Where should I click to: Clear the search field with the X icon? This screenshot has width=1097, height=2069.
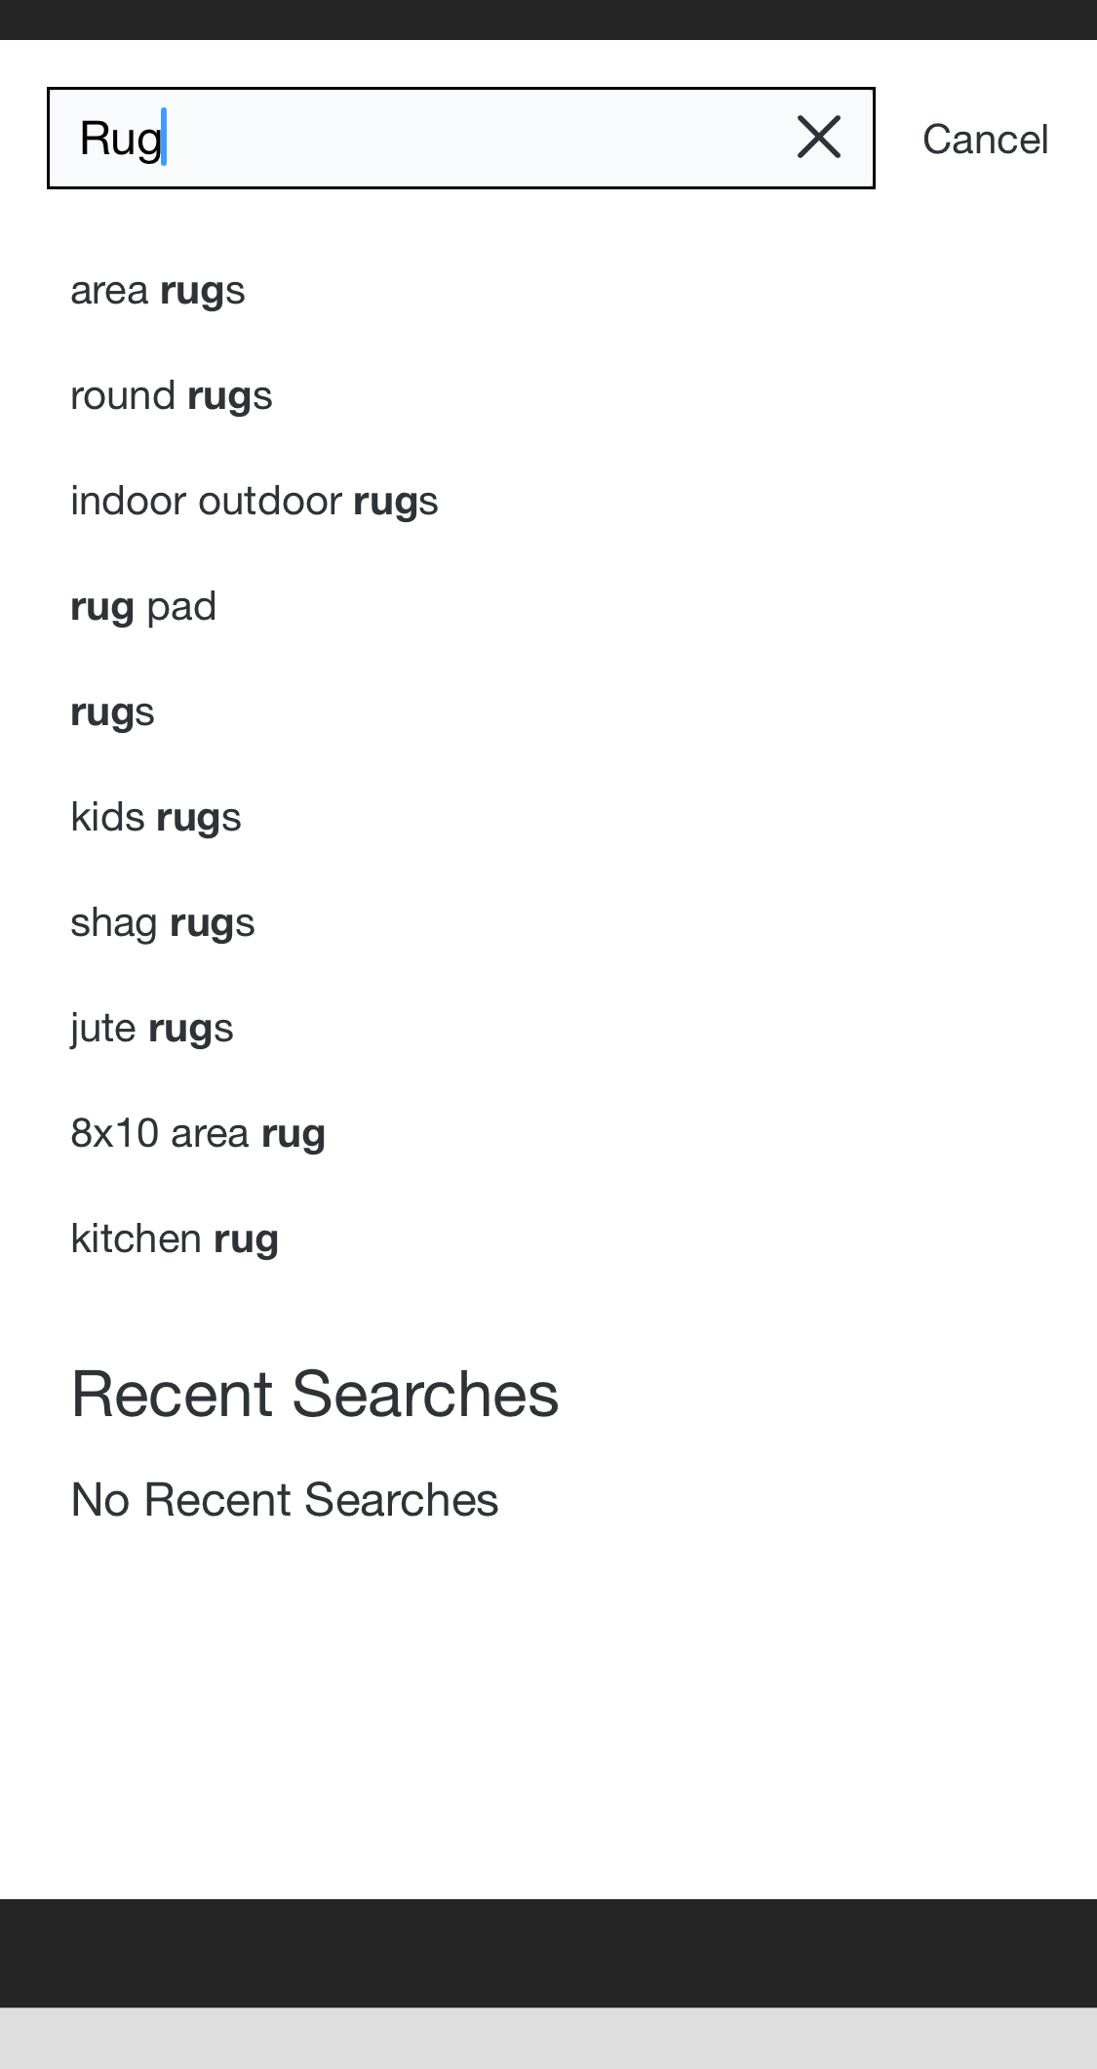pyautogui.click(x=818, y=138)
